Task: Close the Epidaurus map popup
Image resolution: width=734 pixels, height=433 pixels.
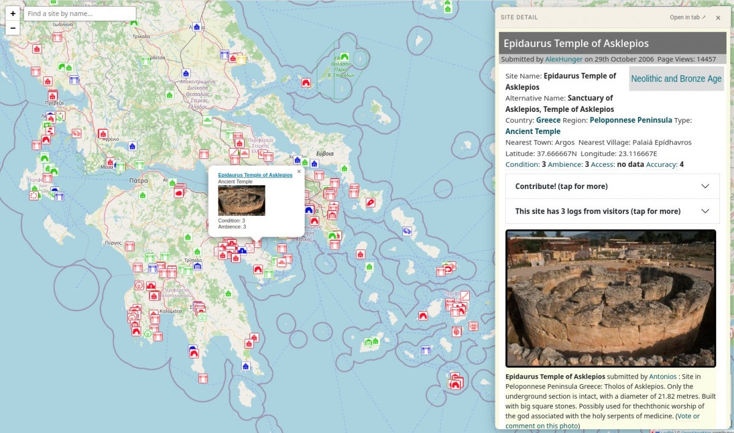Action: click(x=299, y=172)
